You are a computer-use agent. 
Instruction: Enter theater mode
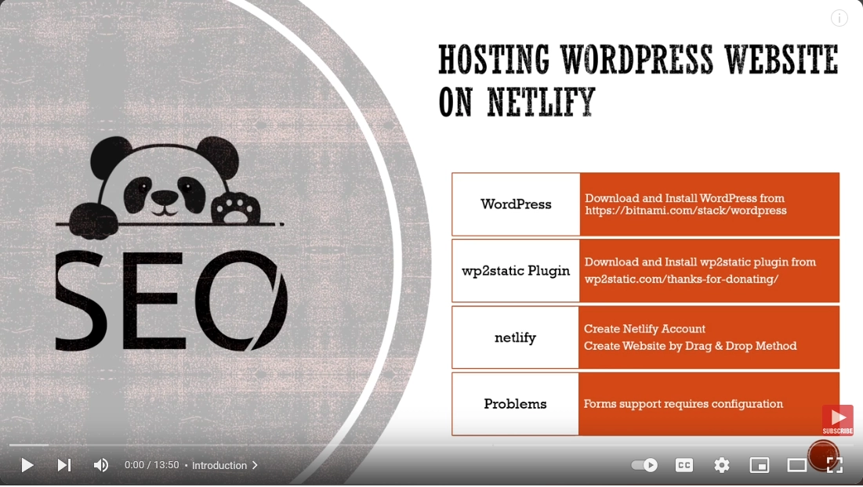[x=797, y=465]
